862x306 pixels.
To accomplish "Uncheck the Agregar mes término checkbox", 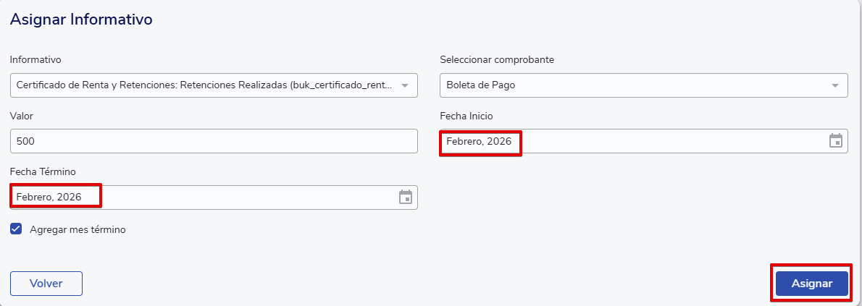I will coord(16,229).
